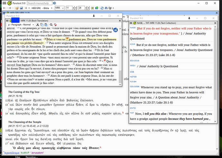Screen dimensions: 222x158
Task: Click footnote marker k after ἔθνεσιν
Action: [x=100, y=147]
